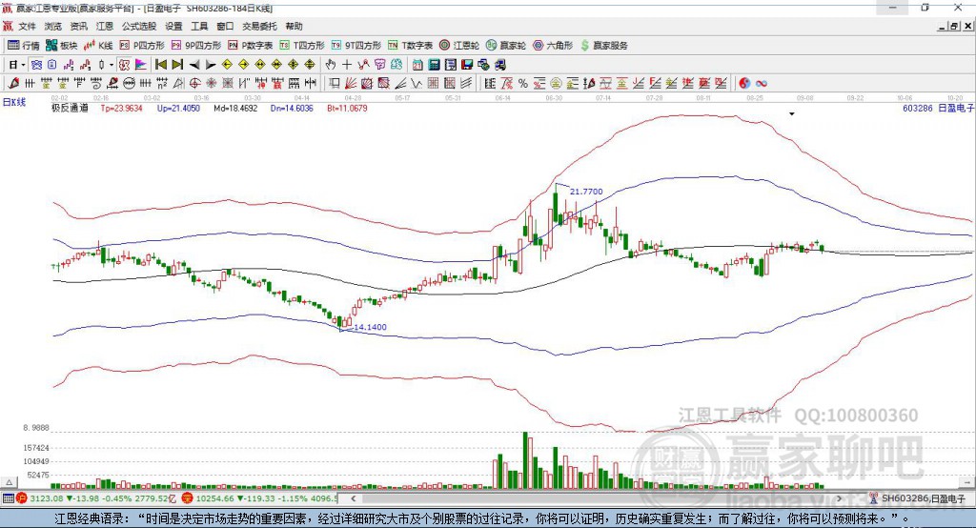Open the 文件 menu
Image resolution: width=976 pixels, height=528 pixels.
click(28, 26)
